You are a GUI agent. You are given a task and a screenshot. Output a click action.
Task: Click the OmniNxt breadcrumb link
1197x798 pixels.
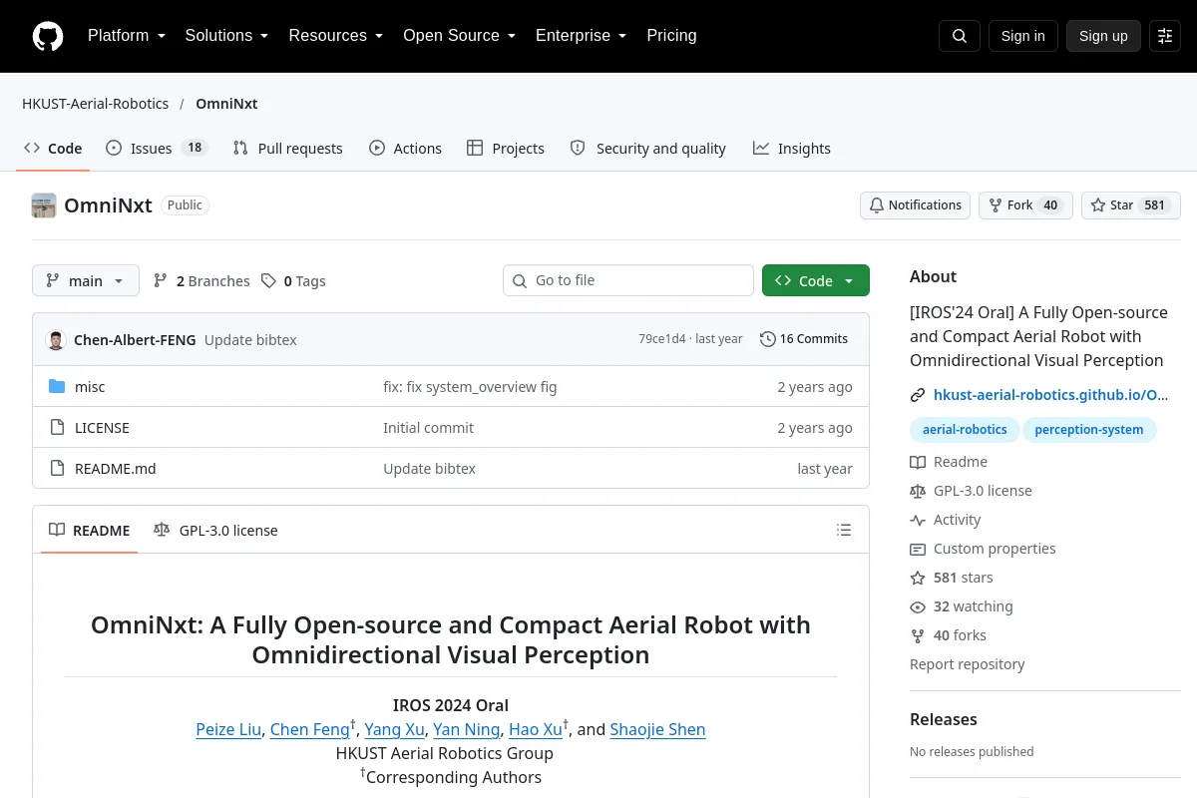(x=226, y=104)
